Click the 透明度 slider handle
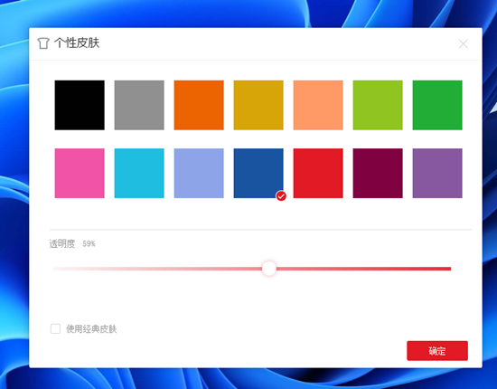The height and width of the screenshot is (389, 497). (x=269, y=269)
